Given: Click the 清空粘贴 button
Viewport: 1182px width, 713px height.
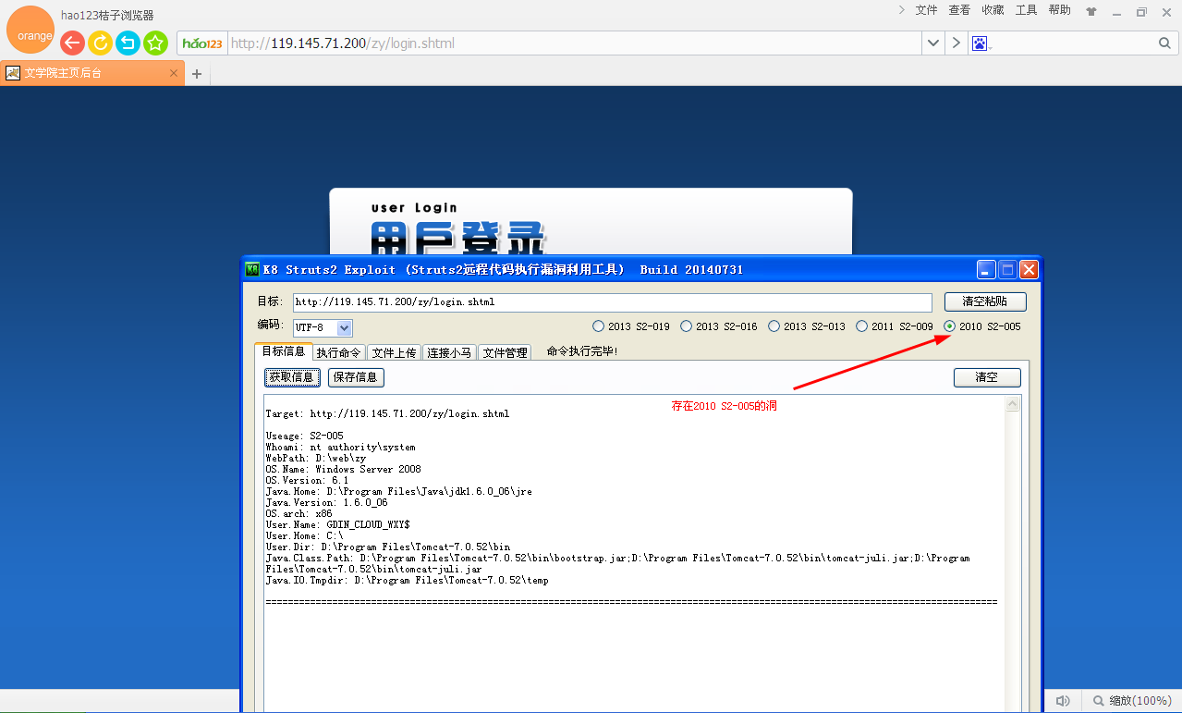Looking at the screenshot, I should point(985,301).
